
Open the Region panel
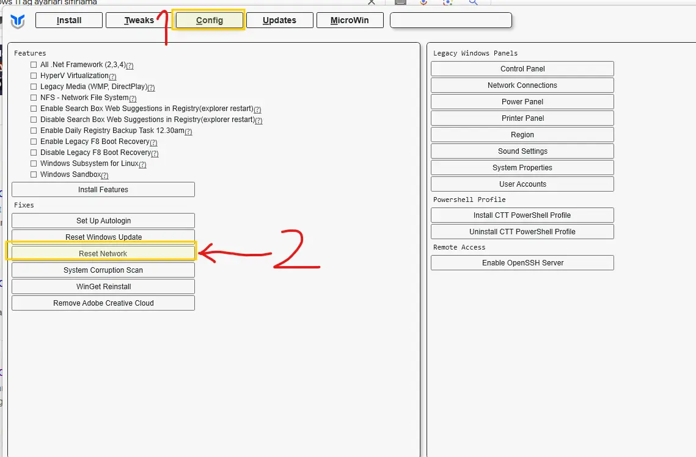point(522,135)
